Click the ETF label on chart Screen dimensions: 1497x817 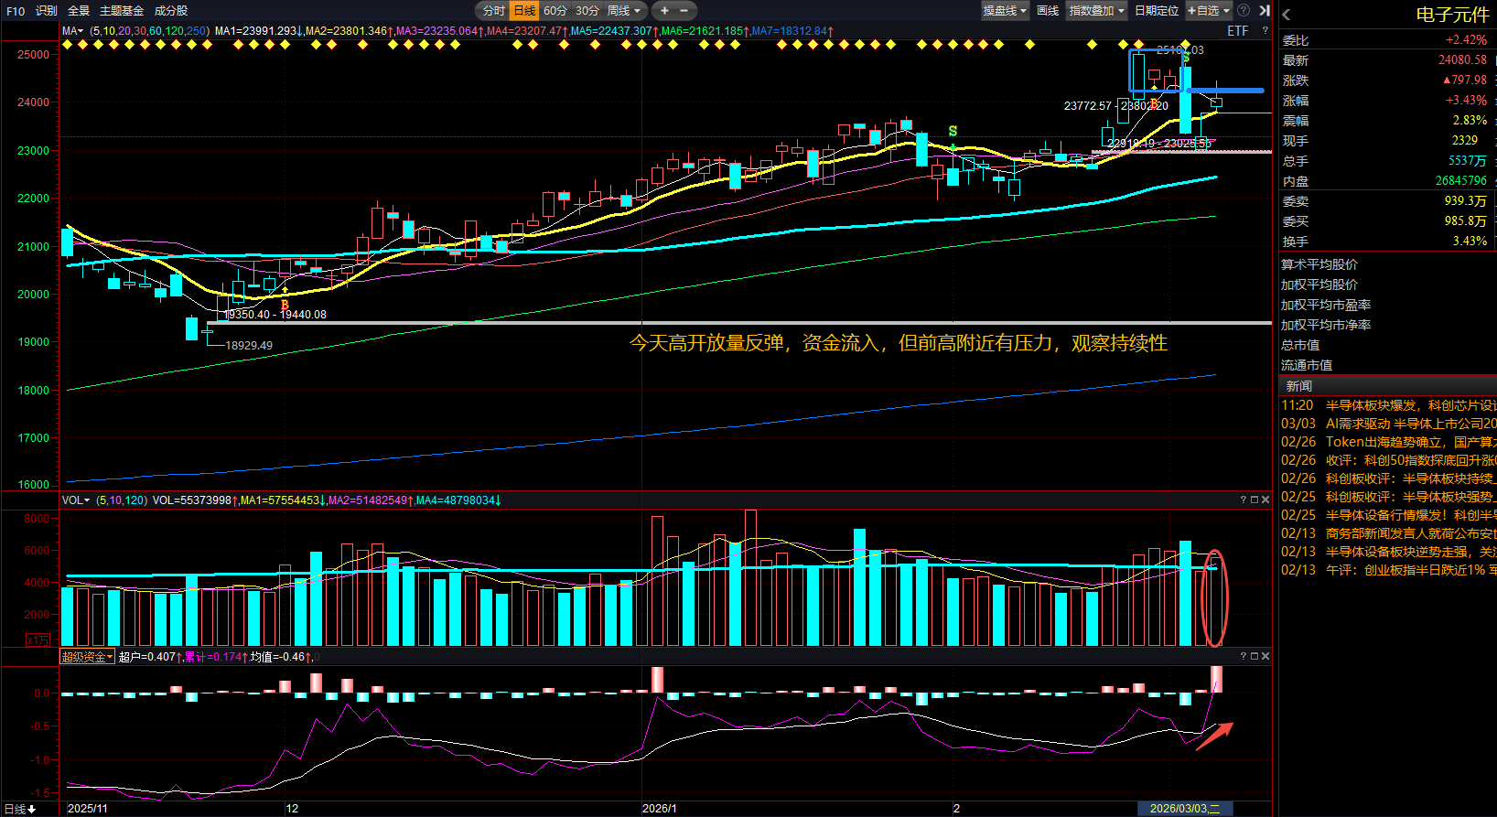1237,31
